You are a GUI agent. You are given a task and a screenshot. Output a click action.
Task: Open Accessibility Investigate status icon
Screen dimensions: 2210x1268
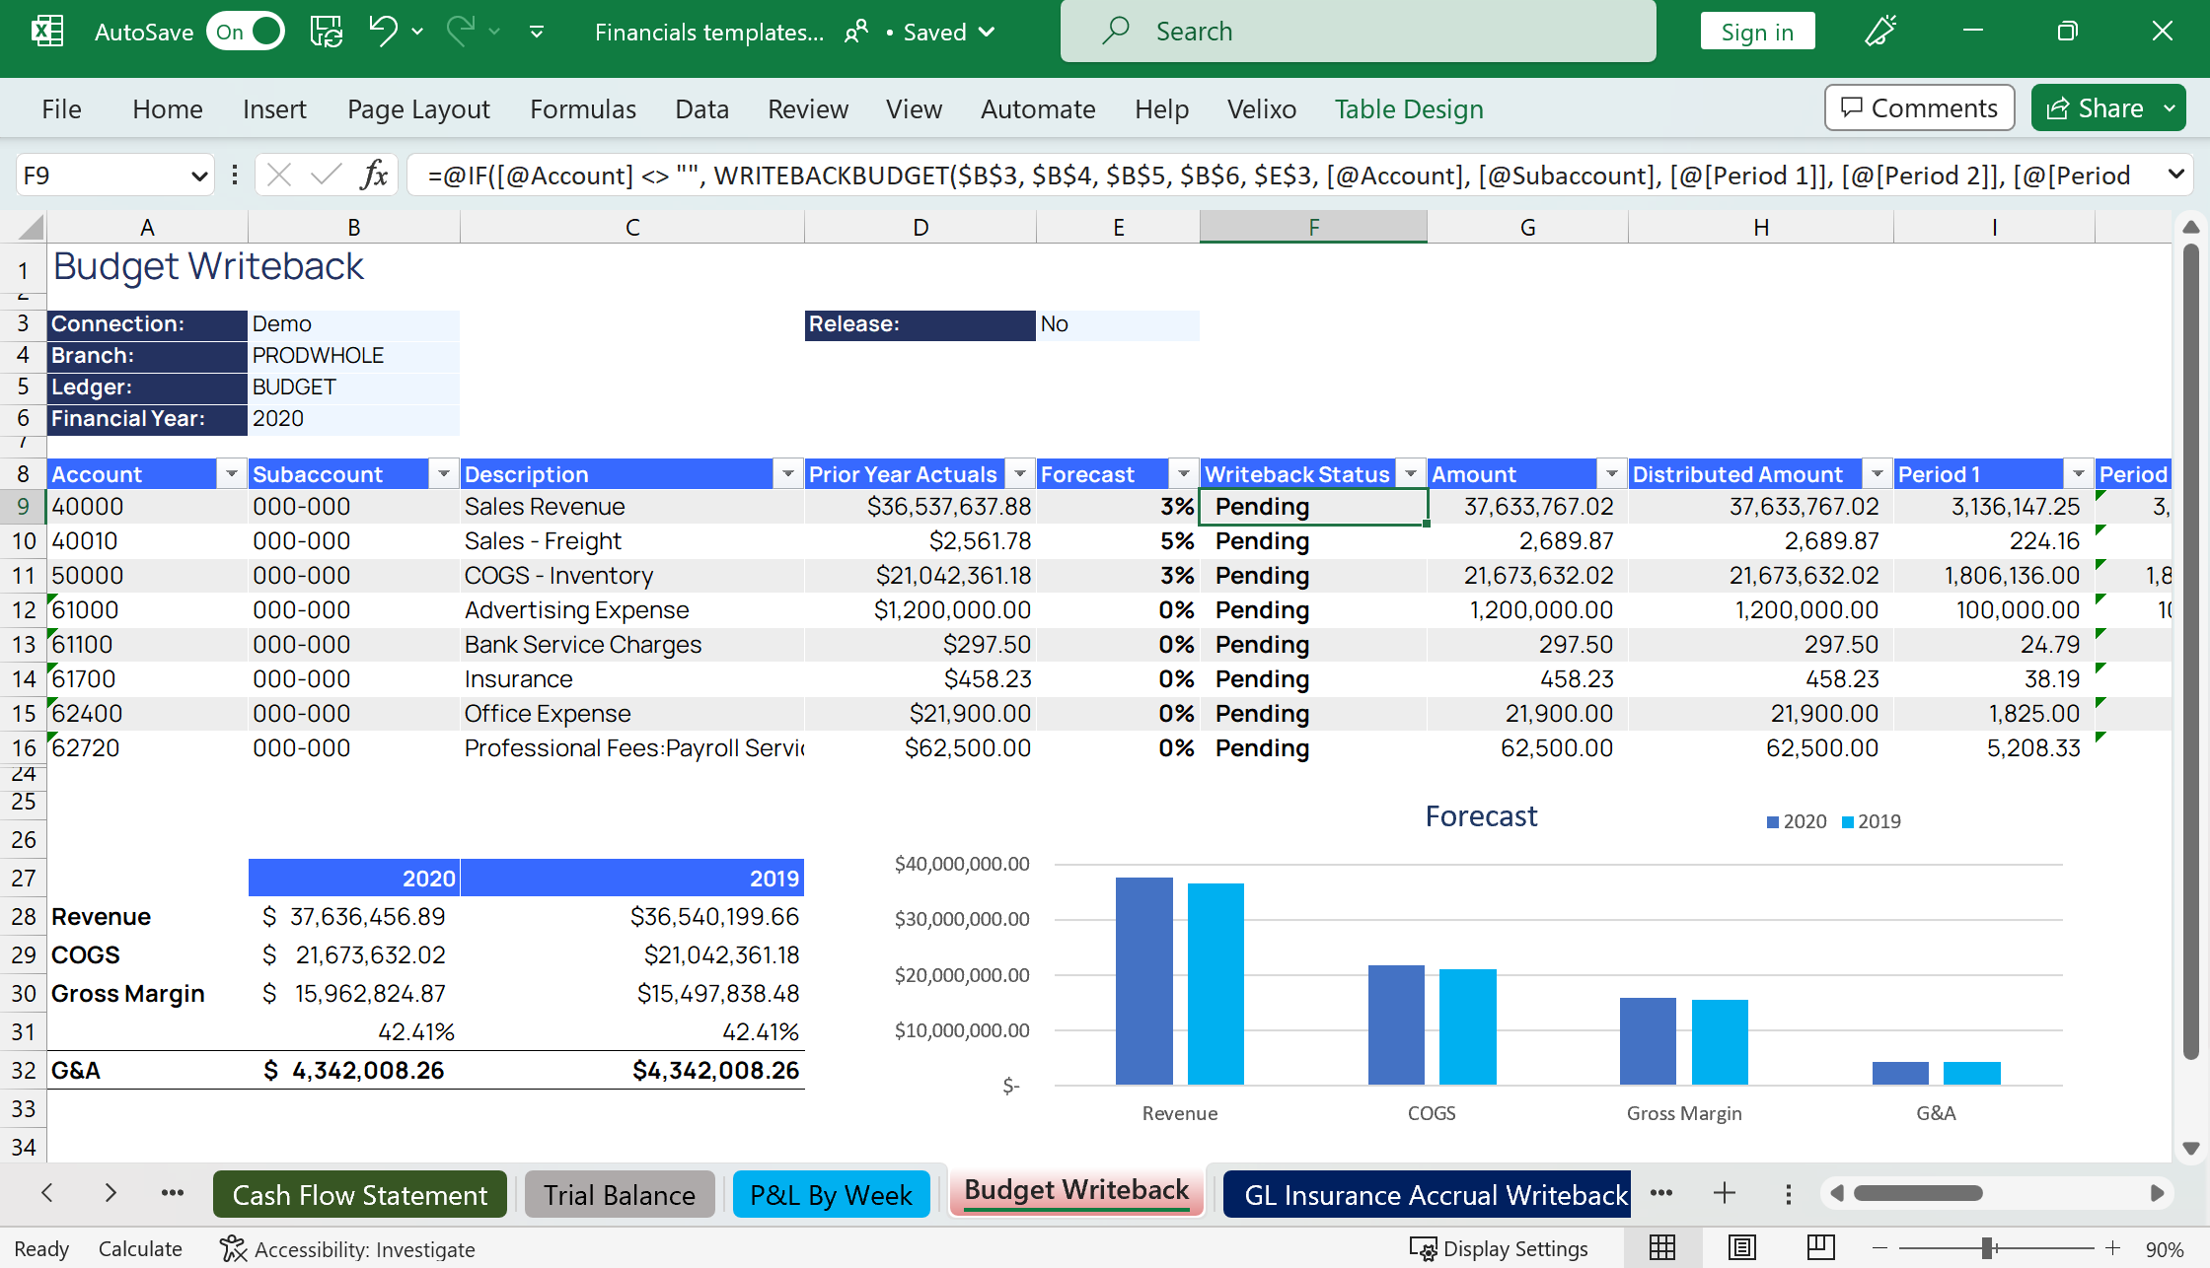click(347, 1249)
